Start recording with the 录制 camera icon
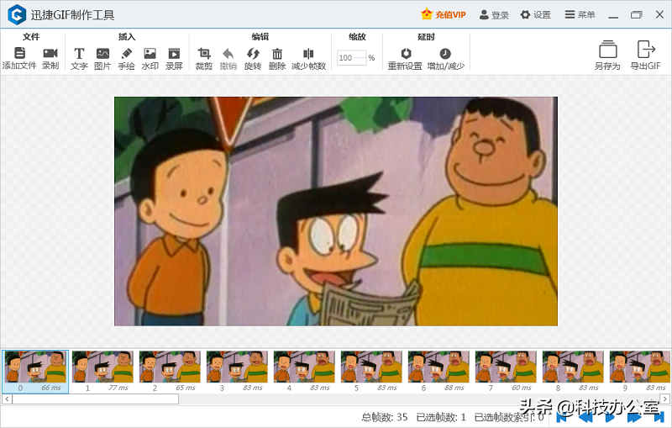The height and width of the screenshot is (428, 672). point(50,53)
